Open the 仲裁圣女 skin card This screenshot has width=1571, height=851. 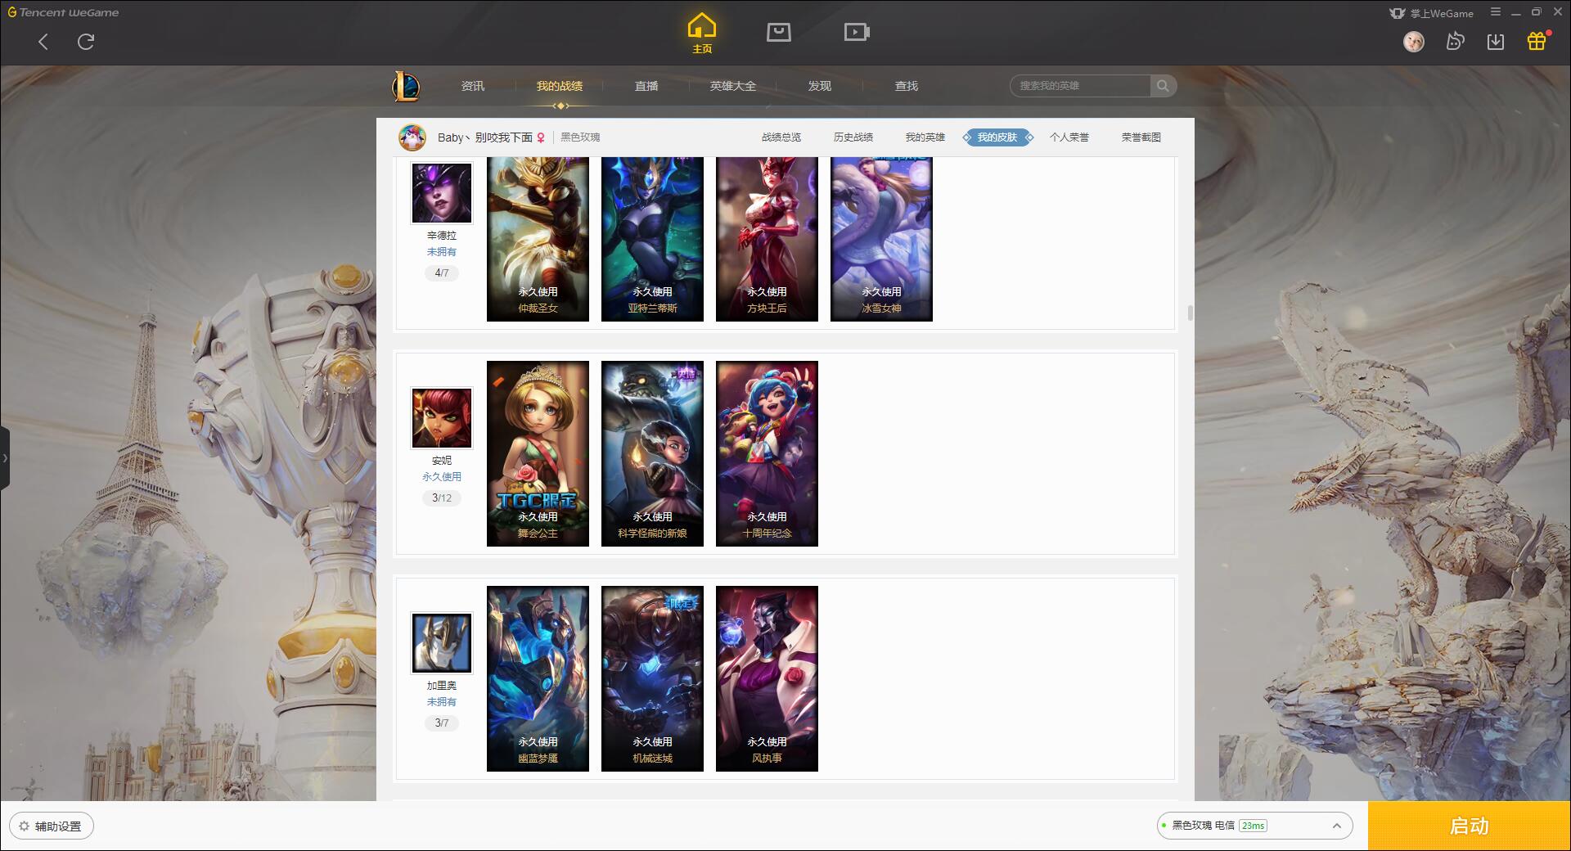pyautogui.click(x=538, y=239)
